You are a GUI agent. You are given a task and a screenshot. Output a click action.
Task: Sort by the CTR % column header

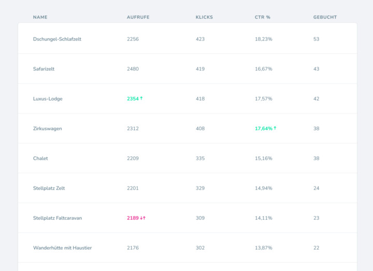(x=263, y=17)
